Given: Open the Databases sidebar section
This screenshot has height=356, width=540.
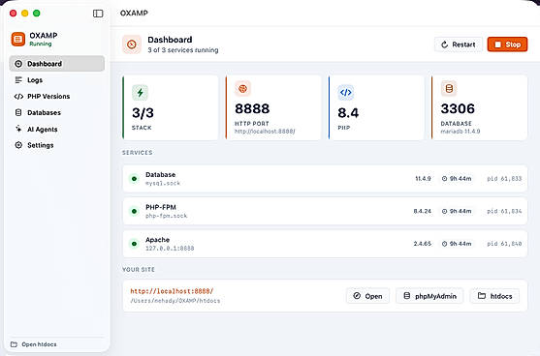Looking at the screenshot, I should point(57,113).
